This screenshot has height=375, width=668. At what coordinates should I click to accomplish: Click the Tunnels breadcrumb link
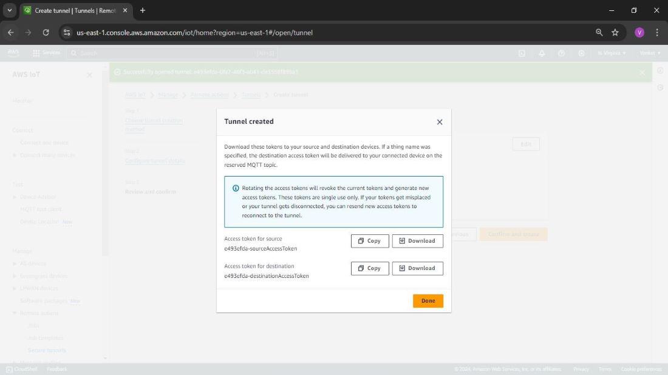(251, 95)
